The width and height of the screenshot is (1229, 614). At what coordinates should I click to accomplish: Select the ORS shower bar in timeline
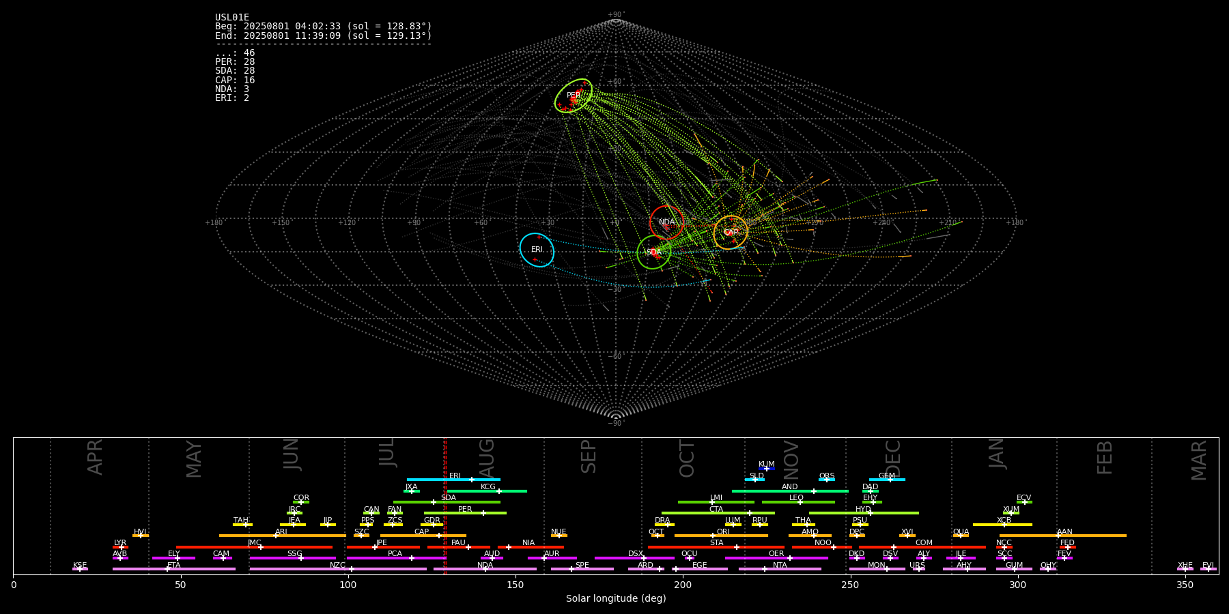pos(827,480)
